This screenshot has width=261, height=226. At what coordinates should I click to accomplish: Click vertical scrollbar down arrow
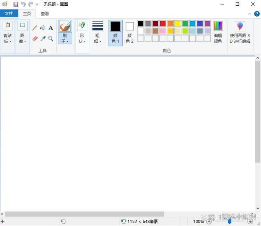[x=258, y=208]
